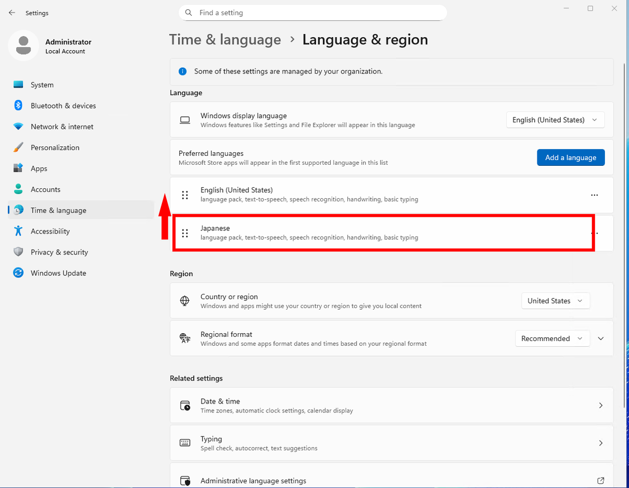Click the external link icon for Administrative language
The width and height of the screenshot is (629, 488).
point(601,481)
